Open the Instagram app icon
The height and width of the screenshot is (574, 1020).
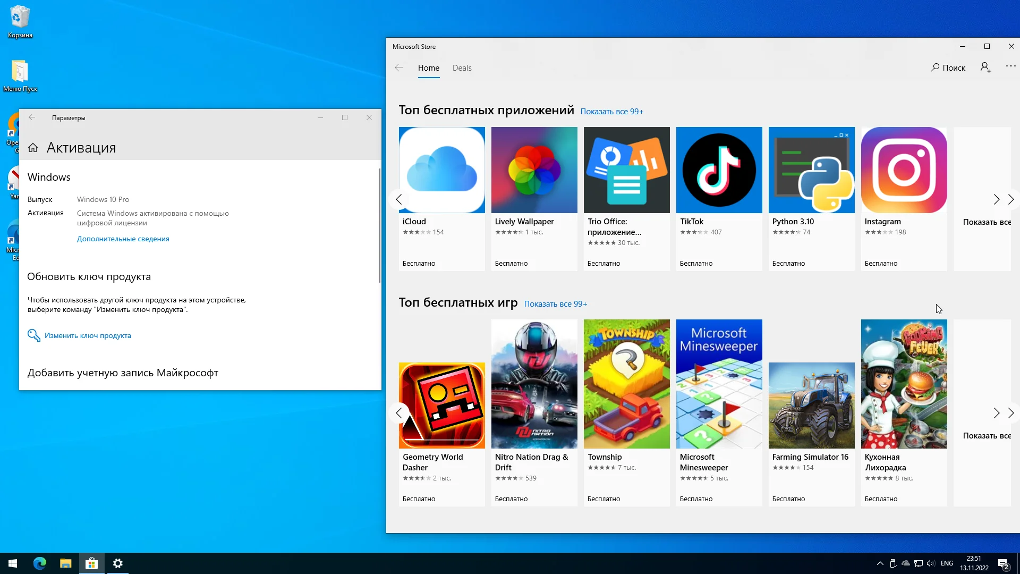904,170
